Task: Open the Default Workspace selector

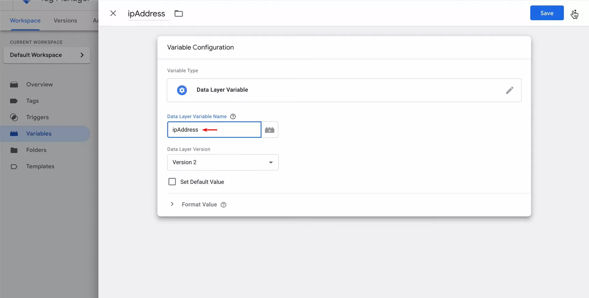Action: [47, 55]
